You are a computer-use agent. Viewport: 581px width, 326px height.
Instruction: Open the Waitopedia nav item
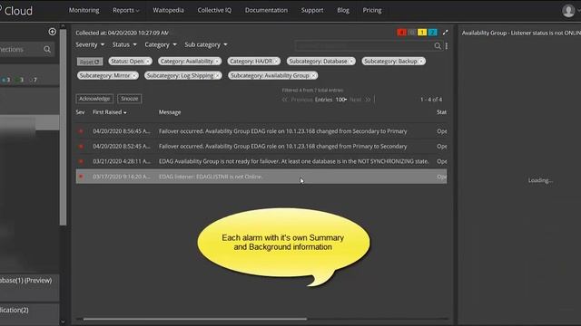click(x=168, y=10)
